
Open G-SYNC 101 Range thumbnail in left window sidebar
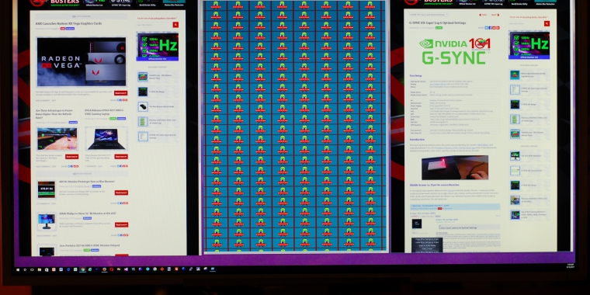pyautogui.click(x=143, y=92)
